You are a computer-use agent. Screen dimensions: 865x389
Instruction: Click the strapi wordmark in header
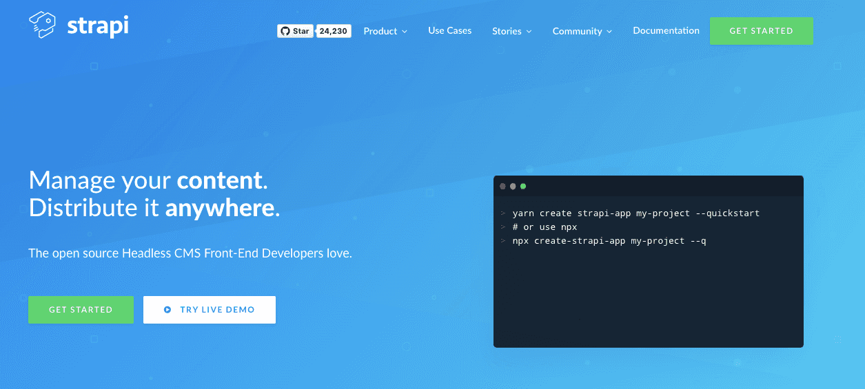coord(98,26)
